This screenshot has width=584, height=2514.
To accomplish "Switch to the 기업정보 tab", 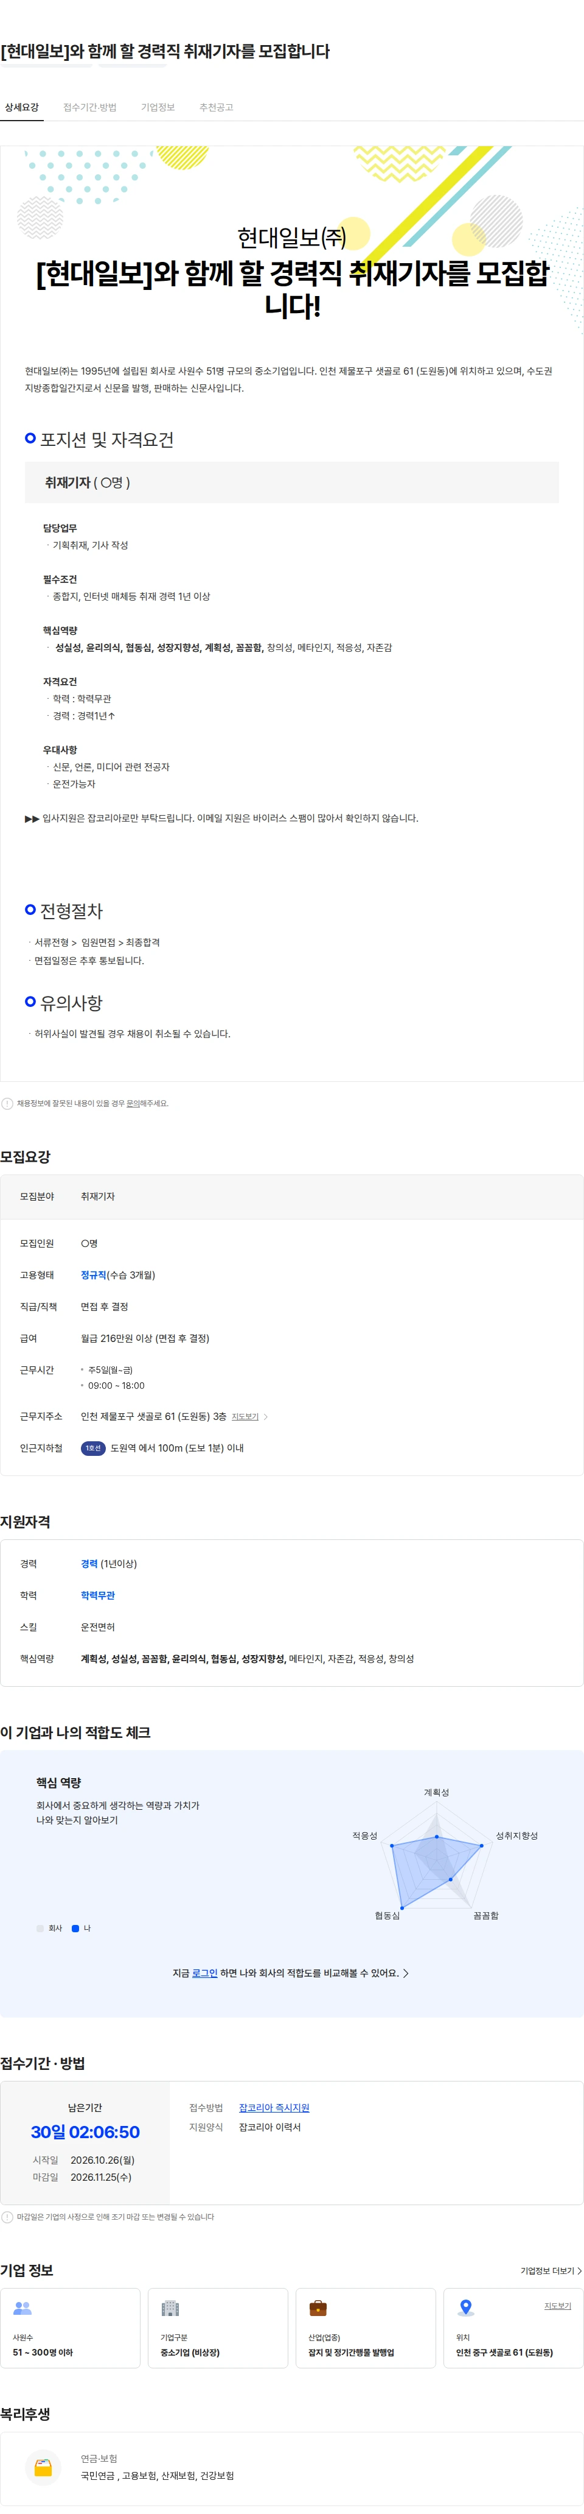I will (x=158, y=107).
